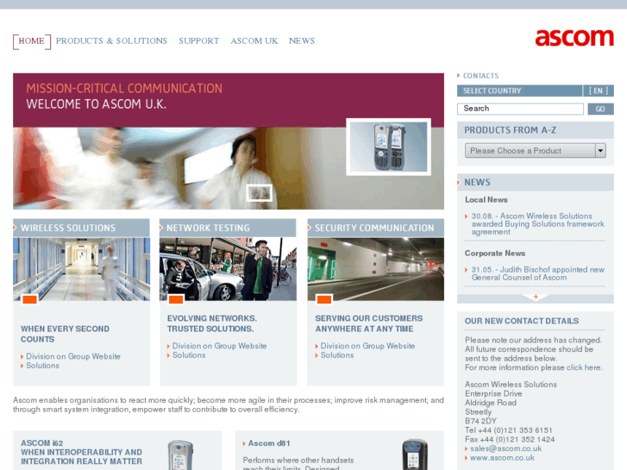Click the GO search button
627x470 pixels.
[600, 109]
